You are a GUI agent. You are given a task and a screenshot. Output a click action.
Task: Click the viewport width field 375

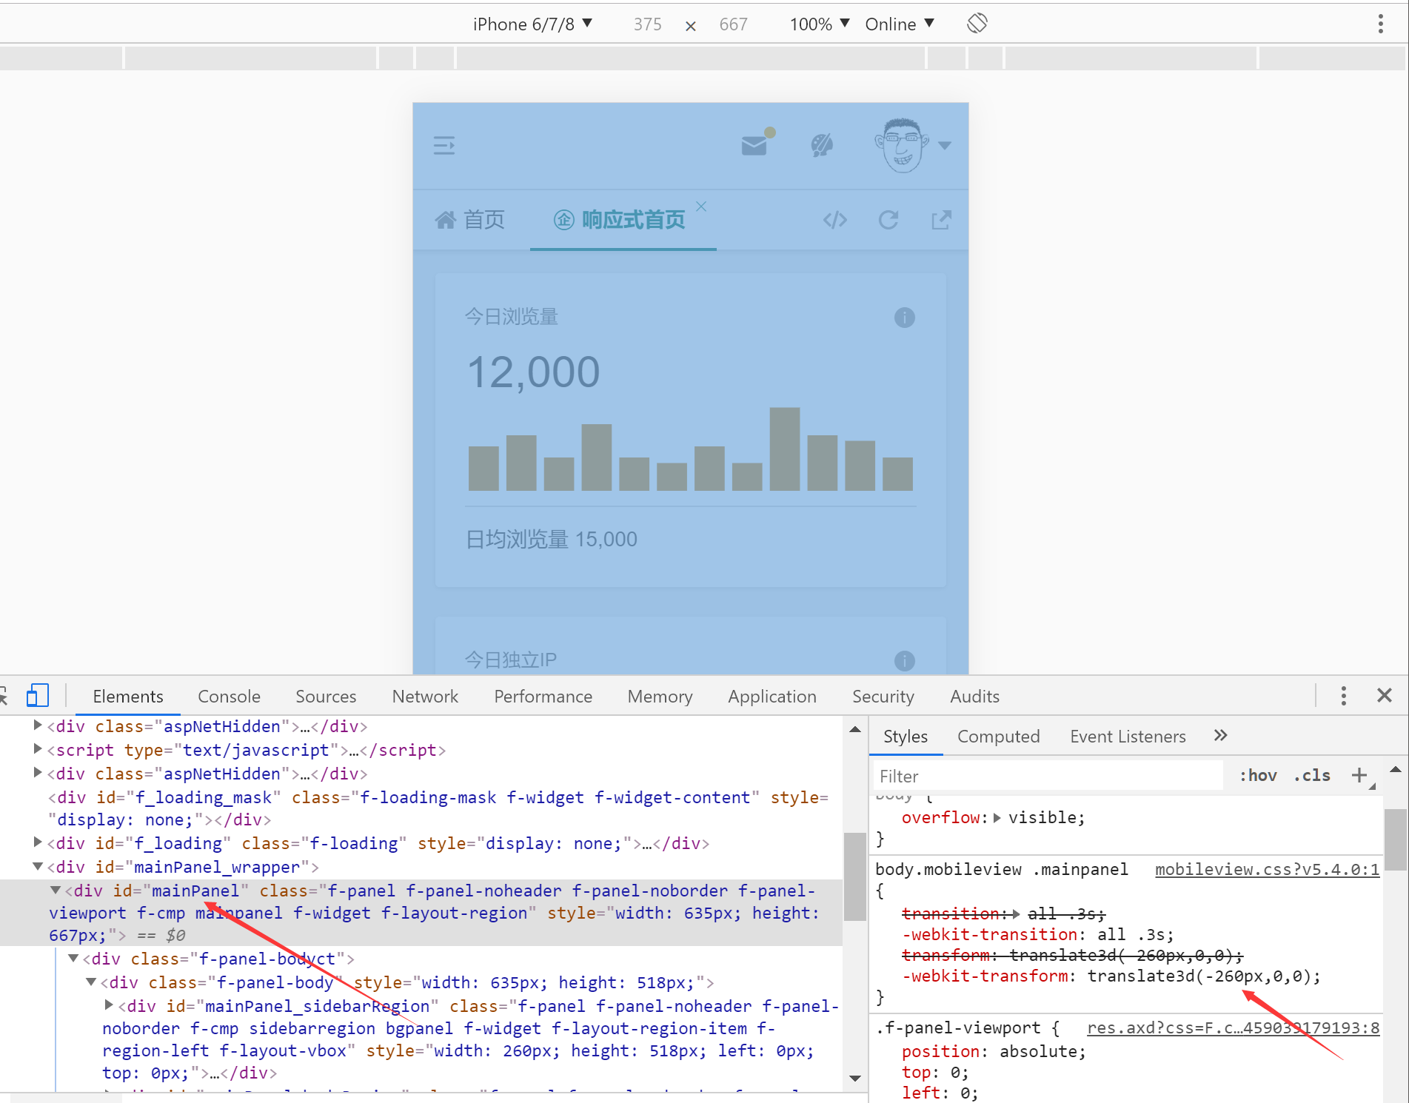coord(647,24)
